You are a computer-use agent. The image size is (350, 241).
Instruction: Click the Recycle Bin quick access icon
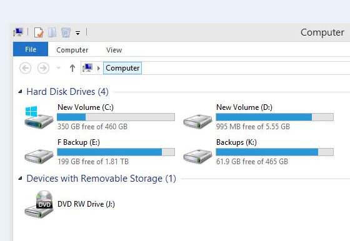pyautogui.click(x=66, y=32)
